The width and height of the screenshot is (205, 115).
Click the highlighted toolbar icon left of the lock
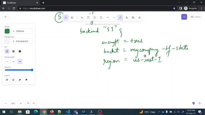pos(65,18)
